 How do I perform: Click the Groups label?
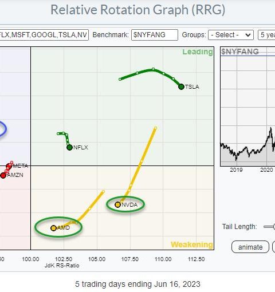point(194,35)
